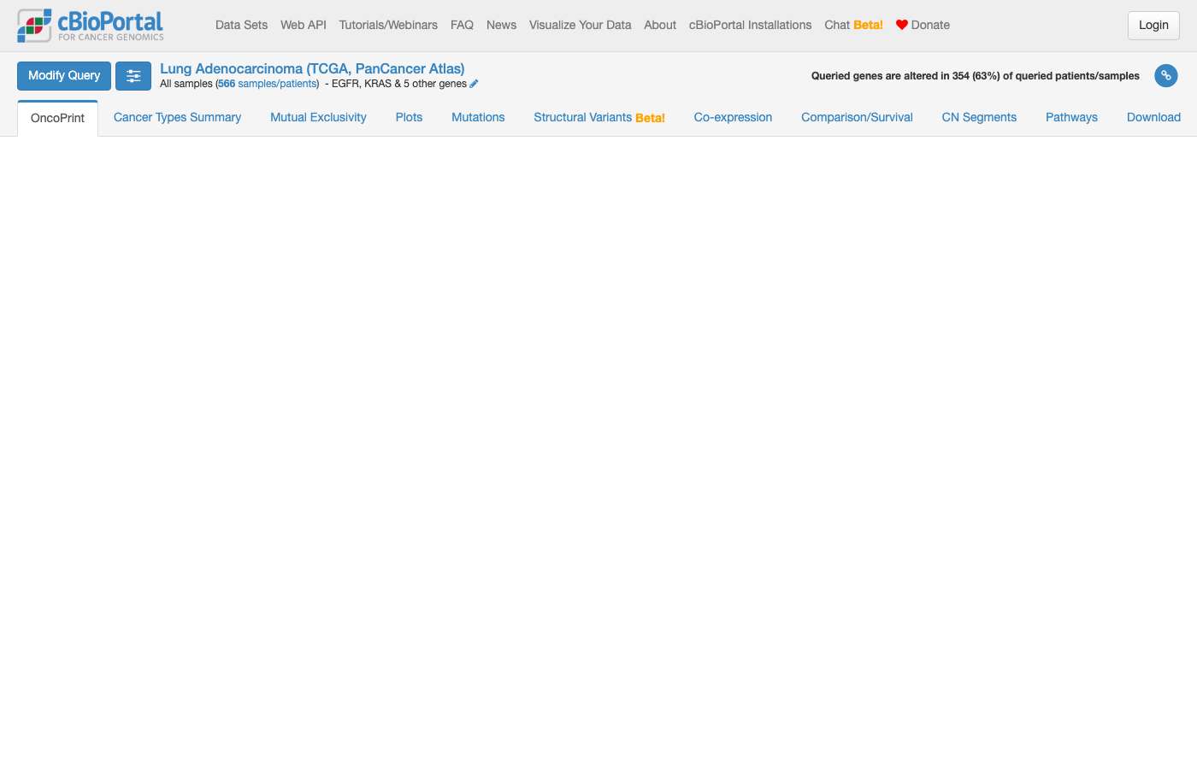Click 'EGFR, KRAS & 5 other genes' text
Image resolution: width=1197 pixels, height=769 pixels.
(x=399, y=84)
